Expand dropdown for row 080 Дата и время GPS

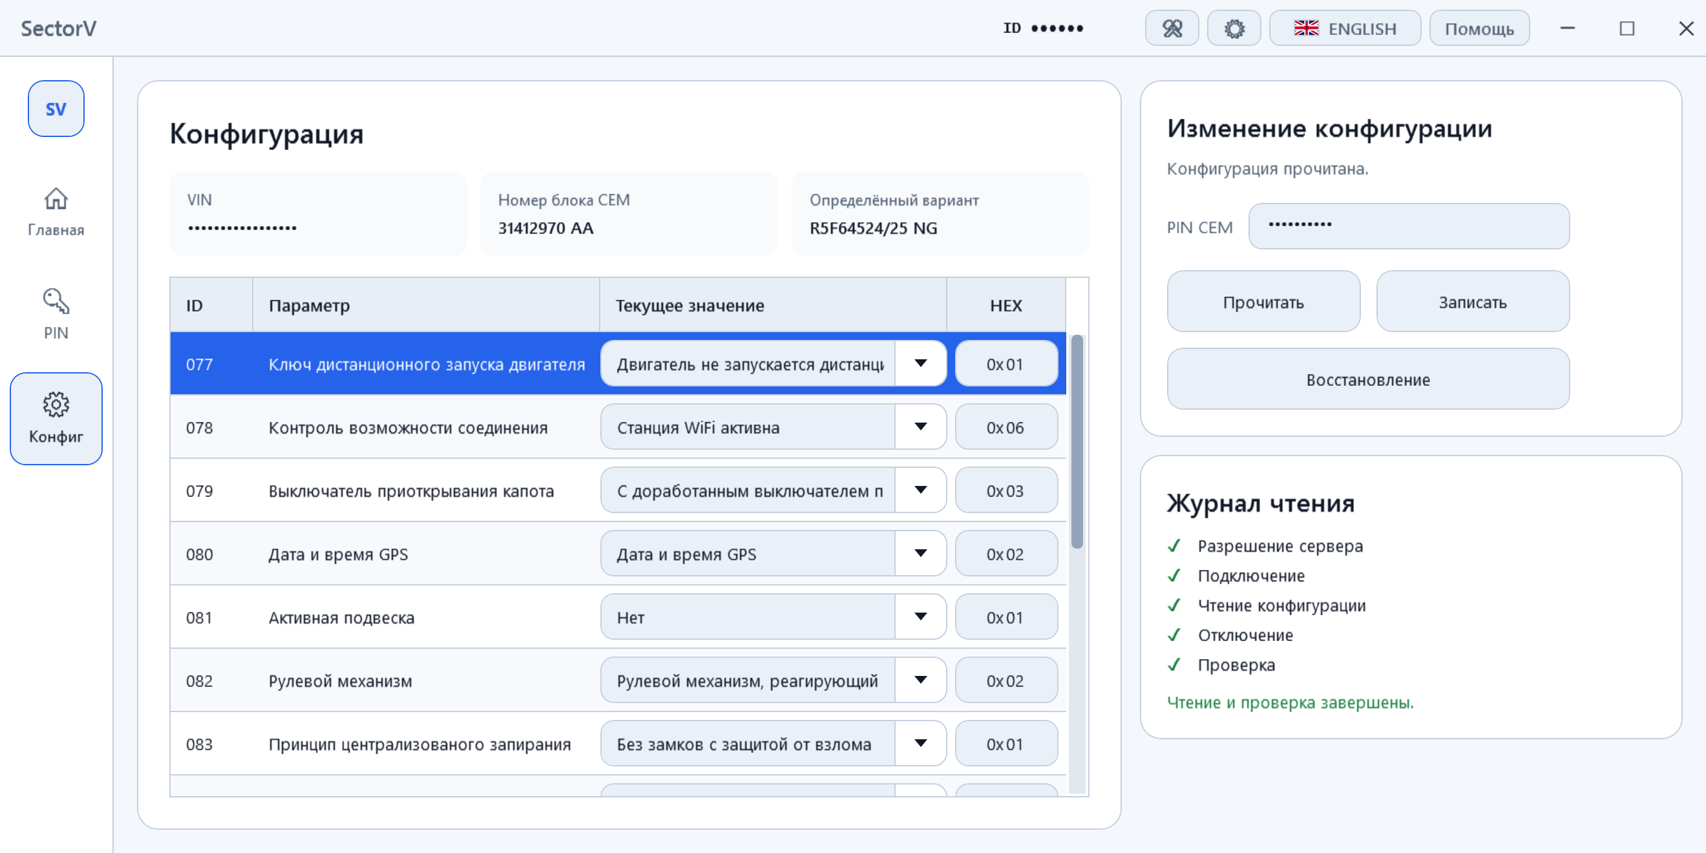coord(921,553)
